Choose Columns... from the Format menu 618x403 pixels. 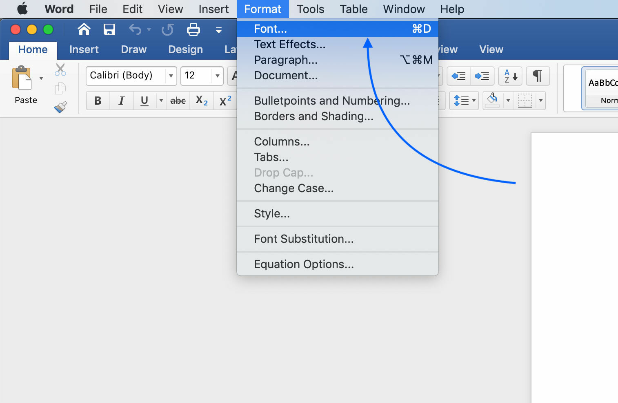(338, 141)
